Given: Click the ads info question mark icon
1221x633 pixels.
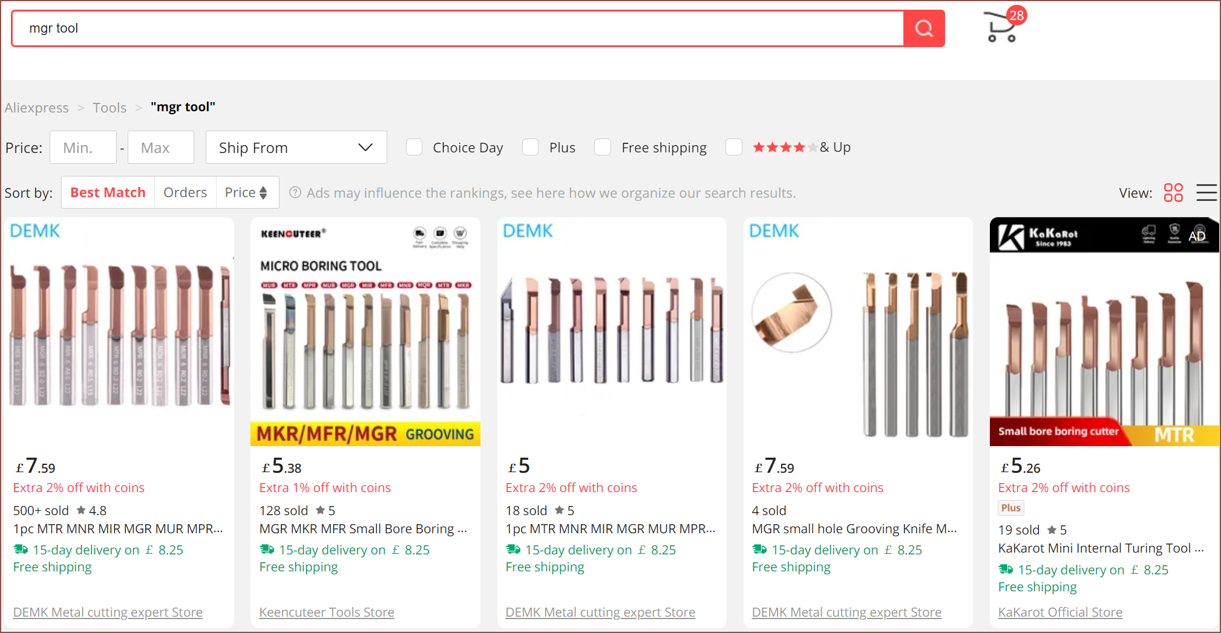Looking at the screenshot, I should point(295,193).
